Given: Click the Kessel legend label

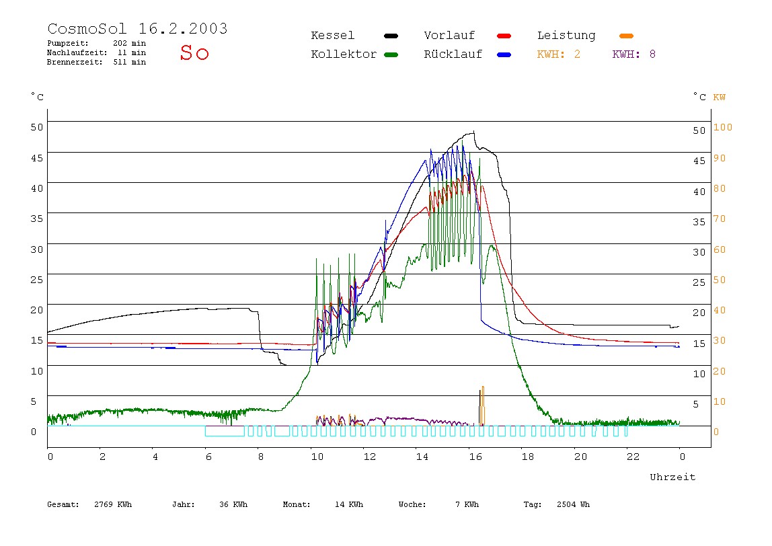Looking at the screenshot, I should 333,36.
